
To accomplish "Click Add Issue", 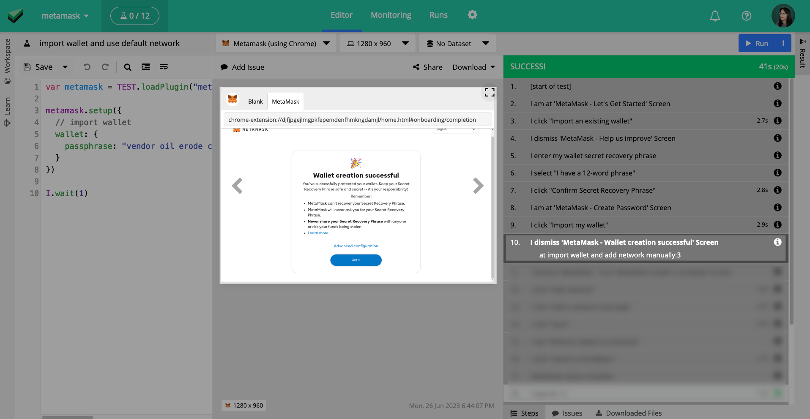I will point(242,67).
